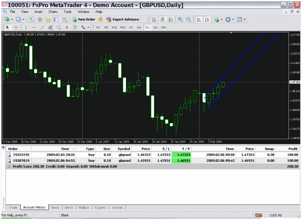Select the Cursor arrow tool
Image resolution: width=302 pixels, height=219 pixels.
click(8, 28)
